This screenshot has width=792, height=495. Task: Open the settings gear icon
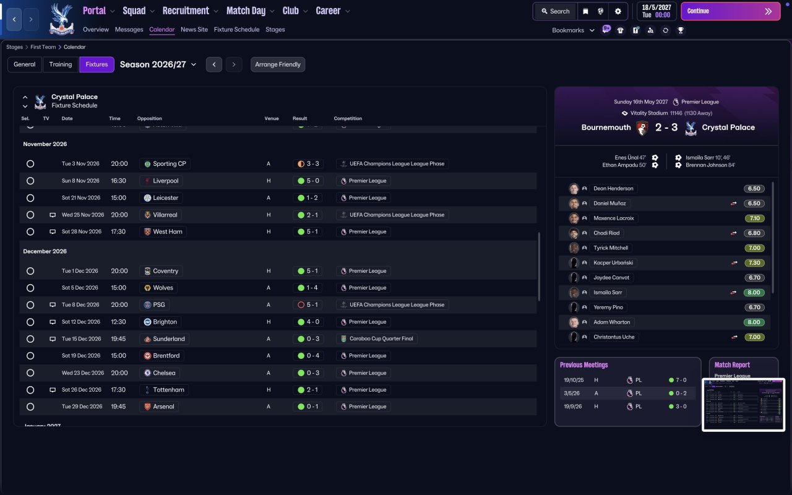tap(618, 11)
